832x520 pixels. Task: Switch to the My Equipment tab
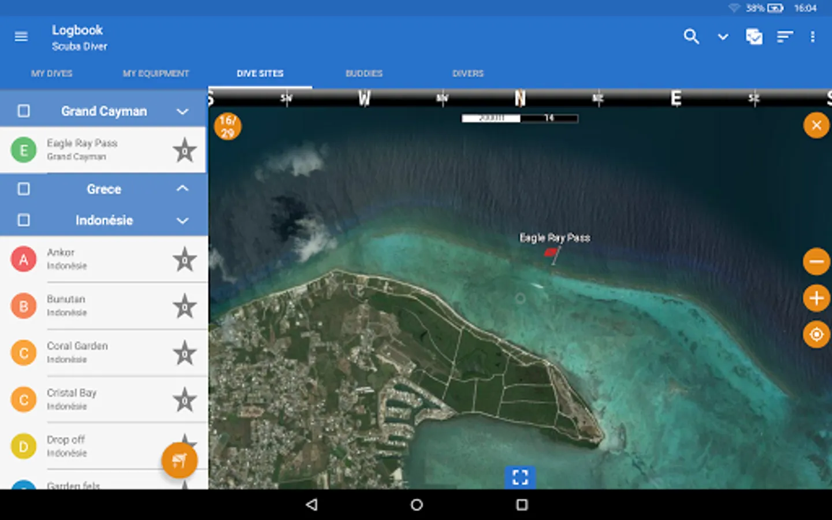pos(156,73)
